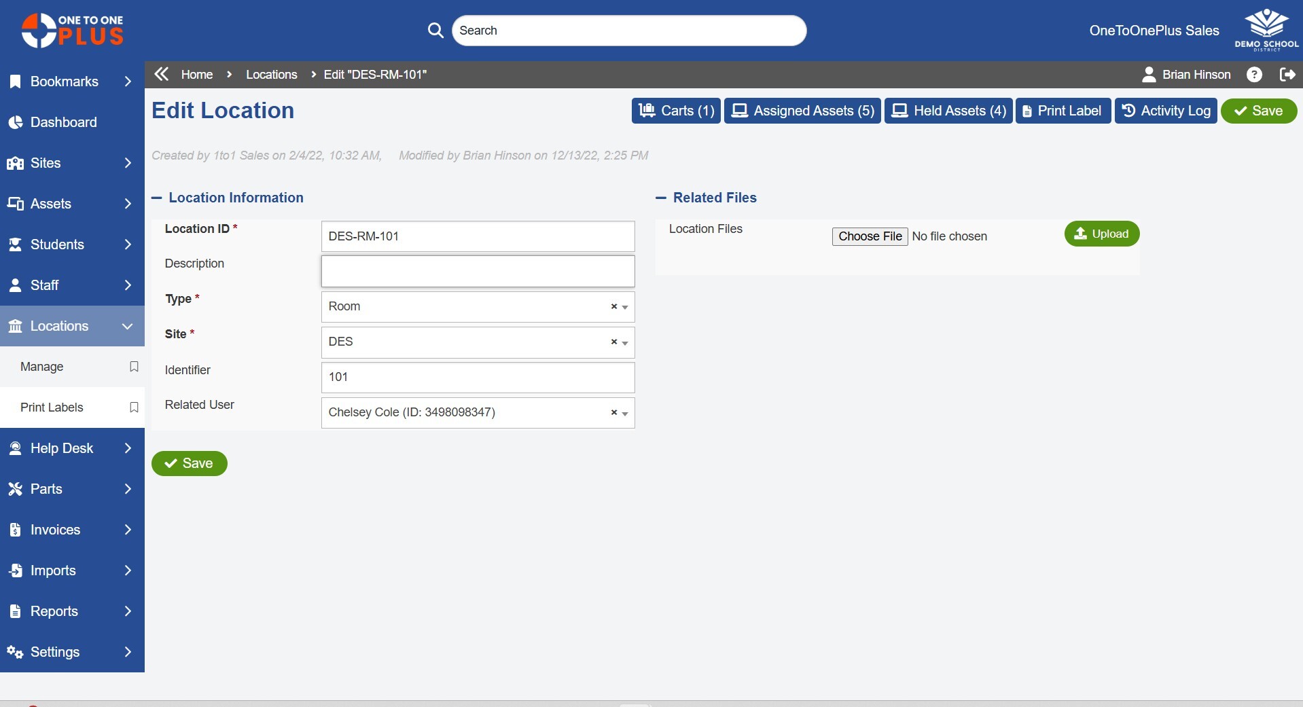Click the Activity Log button

point(1165,111)
